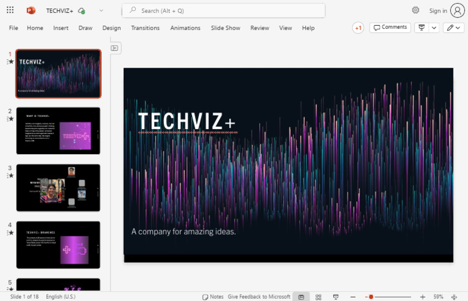Start Slide Show from status bar icon
This screenshot has width=468, height=301.
336,297
